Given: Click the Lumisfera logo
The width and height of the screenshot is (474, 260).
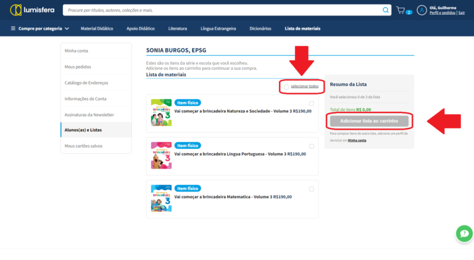Looking at the screenshot, I should pos(33,10).
